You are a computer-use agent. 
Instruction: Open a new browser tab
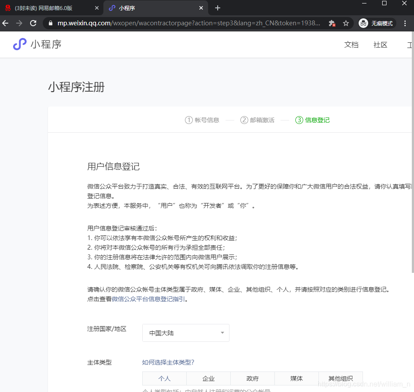[x=218, y=8]
